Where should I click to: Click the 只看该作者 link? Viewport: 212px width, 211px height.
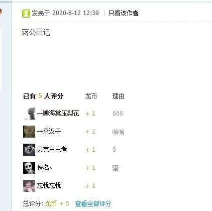pos(123,13)
